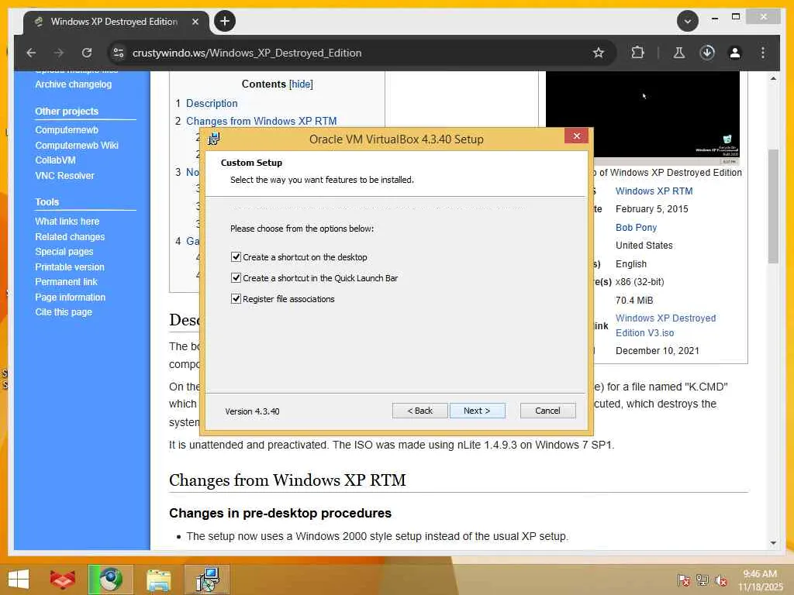
Task: Open the desktop screenshot thumbnail in infobox
Action: 643,115
